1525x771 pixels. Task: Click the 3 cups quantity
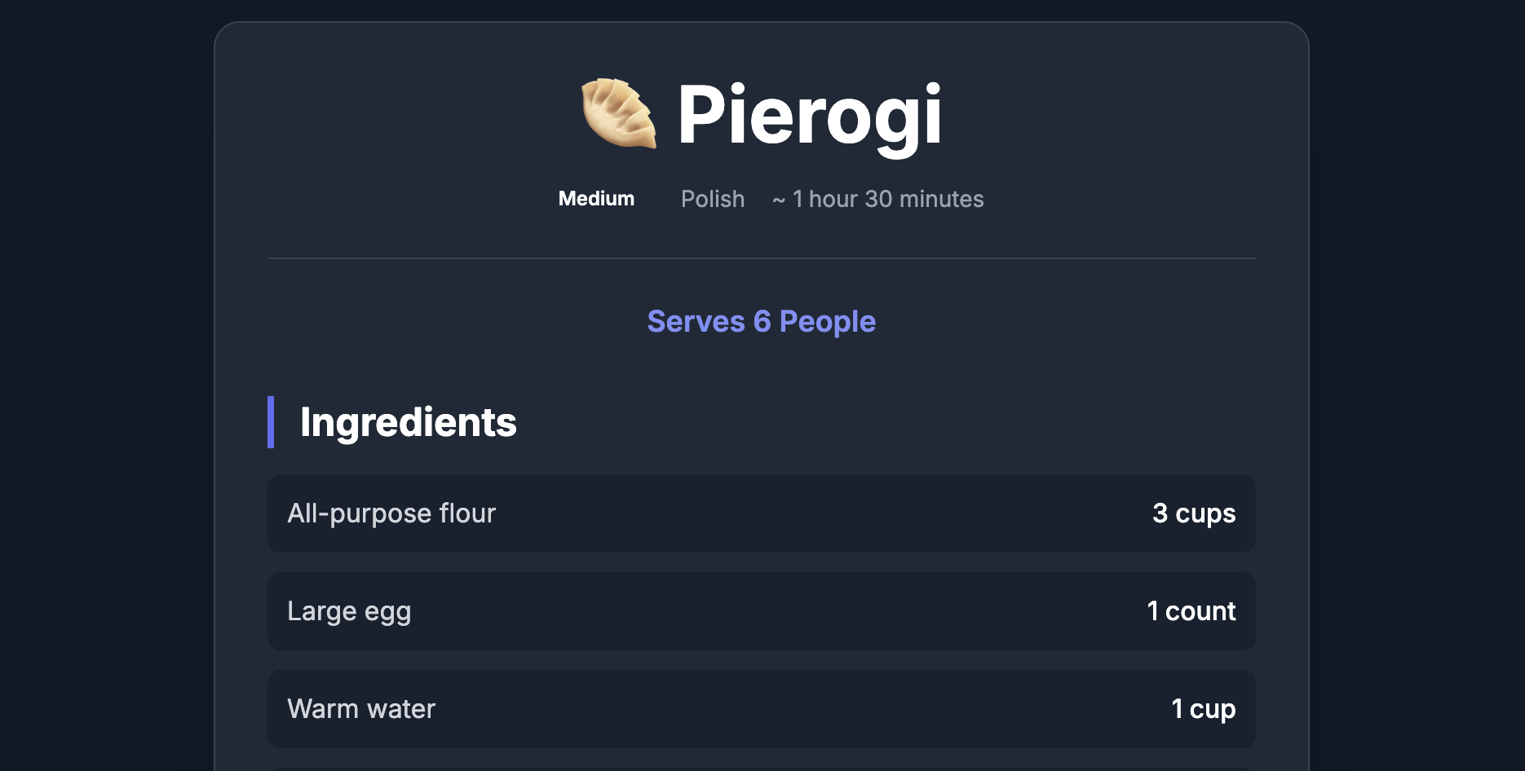[1194, 513]
